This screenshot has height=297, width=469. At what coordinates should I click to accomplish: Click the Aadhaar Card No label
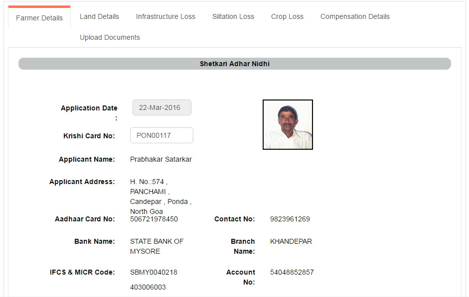(85, 219)
